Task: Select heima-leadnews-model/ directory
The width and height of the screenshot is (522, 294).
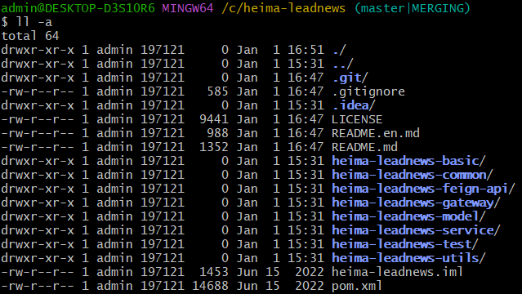Action: [x=408, y=216]
